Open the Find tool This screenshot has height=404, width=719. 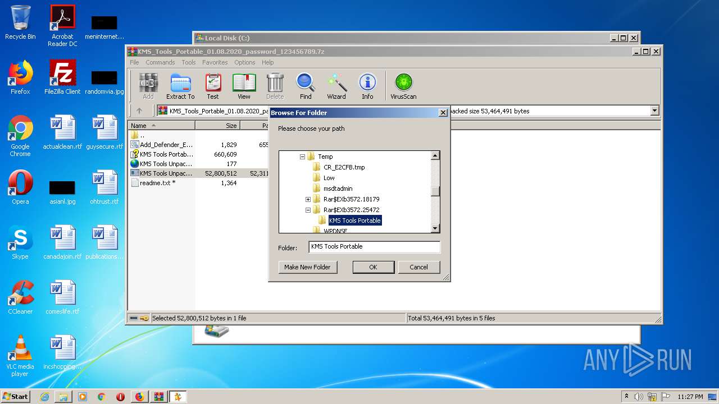pos(306,86)
